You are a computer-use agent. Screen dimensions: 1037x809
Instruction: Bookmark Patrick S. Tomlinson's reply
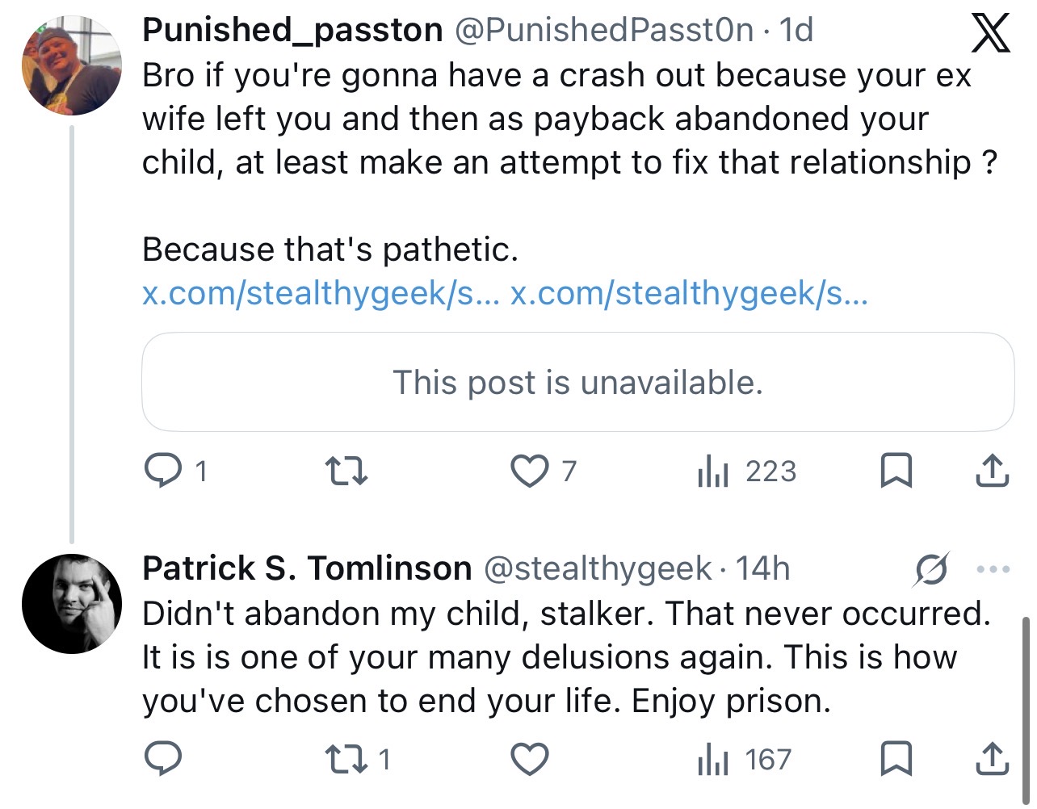[x=896, y=759]
